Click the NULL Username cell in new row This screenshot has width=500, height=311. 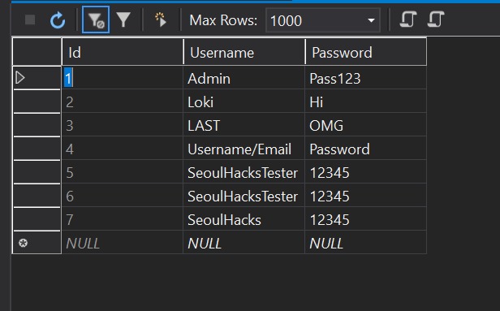click(244, 243)
